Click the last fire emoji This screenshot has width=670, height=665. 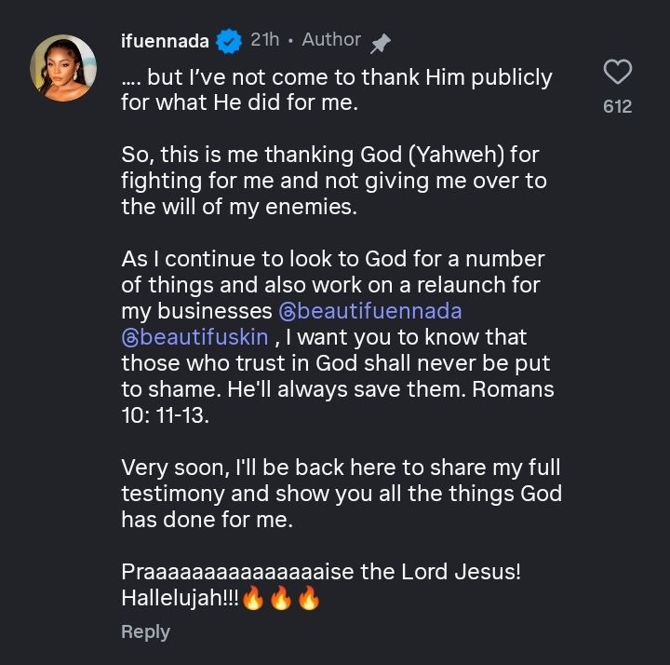(x=308, y=598)
